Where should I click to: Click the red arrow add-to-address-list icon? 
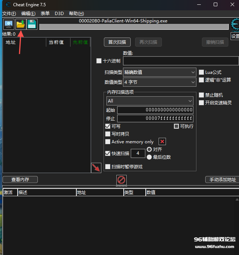point(96,168)
